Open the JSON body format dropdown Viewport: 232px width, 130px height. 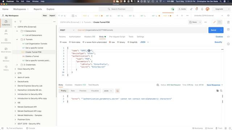pyautogui.click(x=144, y=42)
